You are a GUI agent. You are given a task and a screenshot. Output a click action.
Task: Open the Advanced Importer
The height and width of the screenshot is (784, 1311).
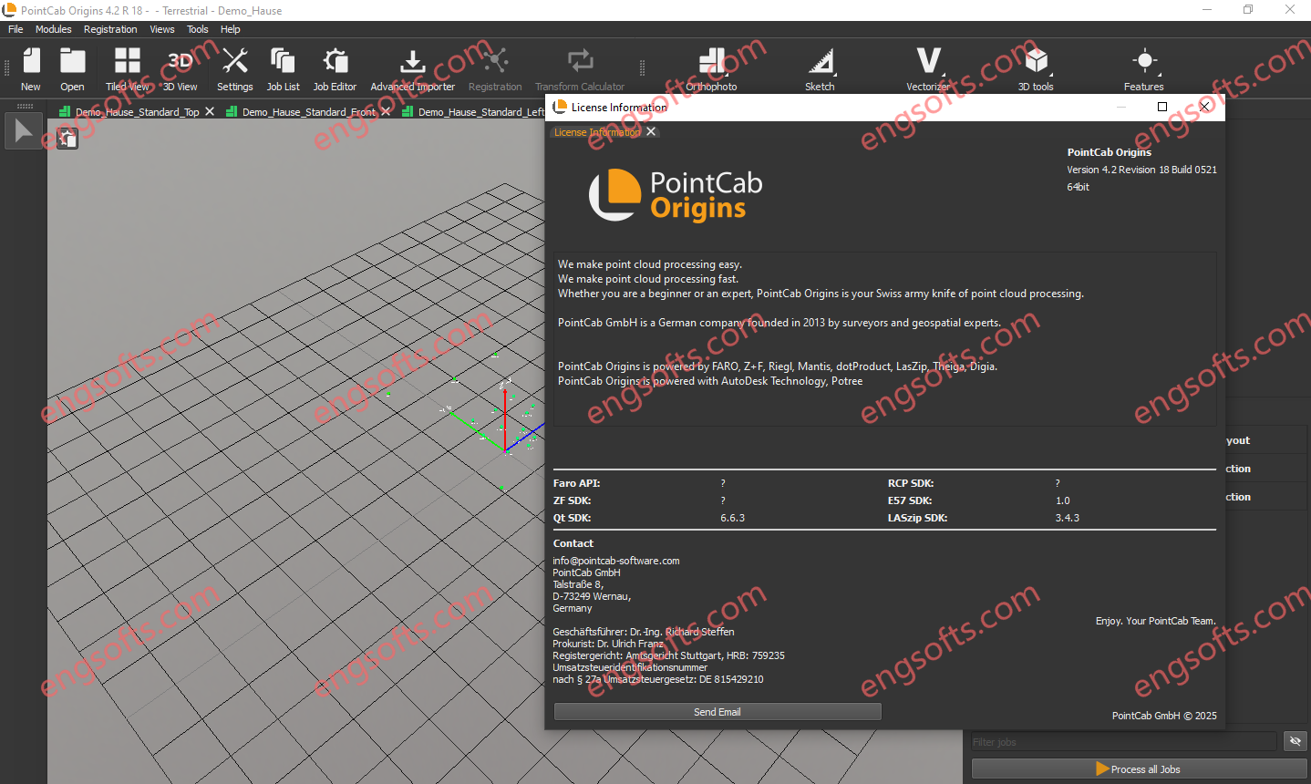pos(412,68)
